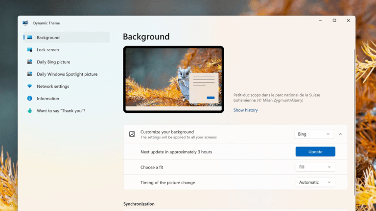
Task: Open the Bing background source dropdown
Action: click(x=314, y=134)
